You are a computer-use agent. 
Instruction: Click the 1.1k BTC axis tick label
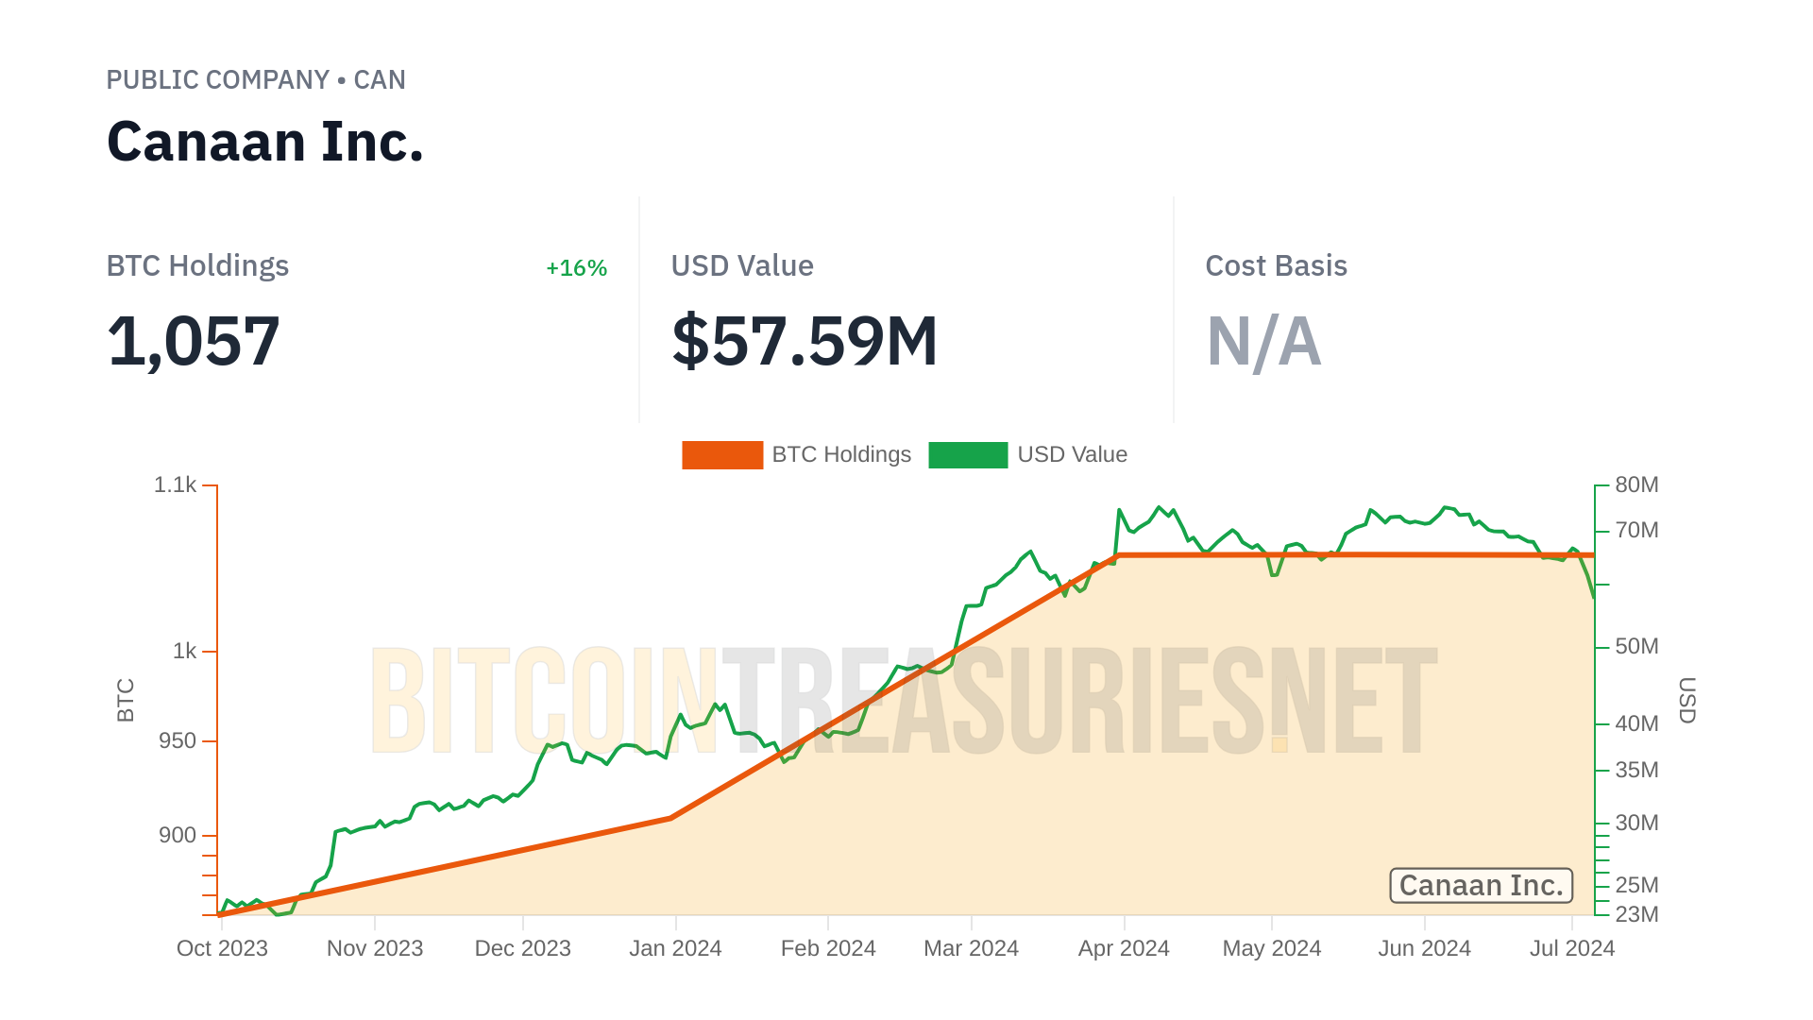point(175,485)
